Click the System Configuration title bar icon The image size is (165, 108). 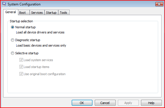point(4,4)
